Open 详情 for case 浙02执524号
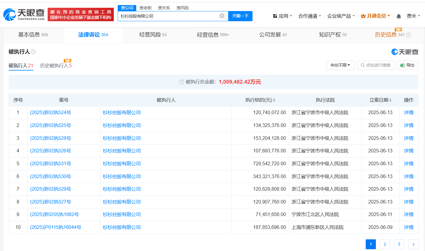This screenshot has height=251, width=425. pyautogui.click(x=409, y=113)
